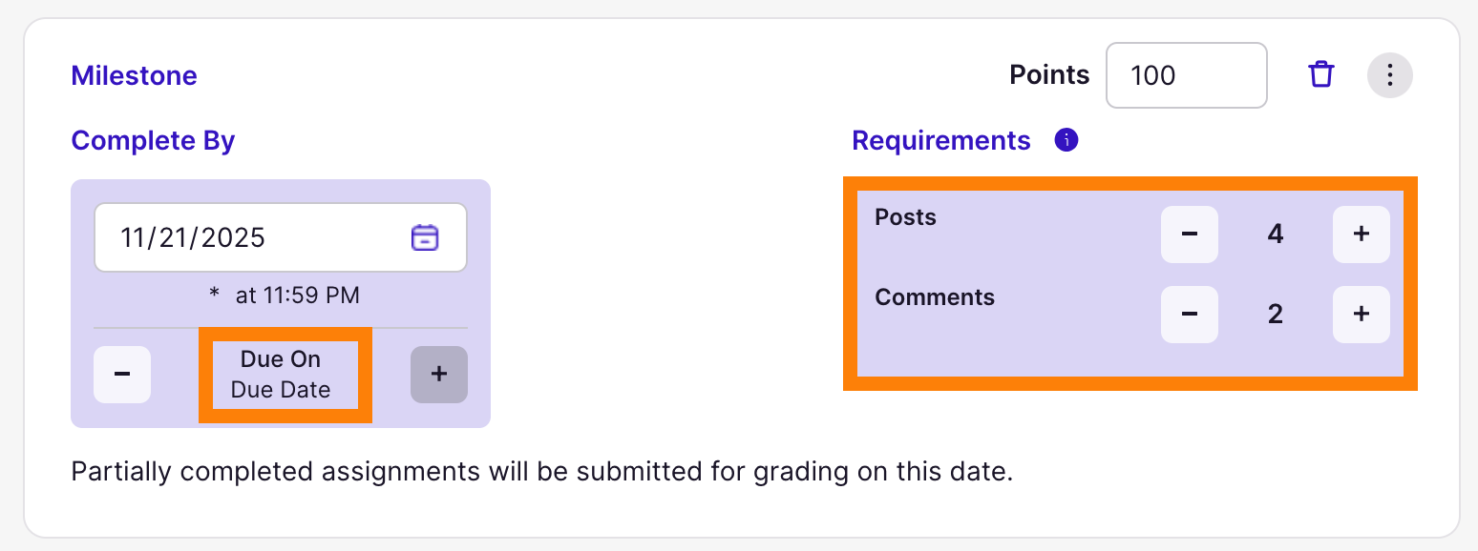This screenshot has width=1478, height=551.
Task: Click the partially completed assignments note
Action: click(541, 471)
